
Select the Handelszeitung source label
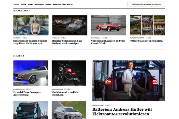tap(98, 105)
